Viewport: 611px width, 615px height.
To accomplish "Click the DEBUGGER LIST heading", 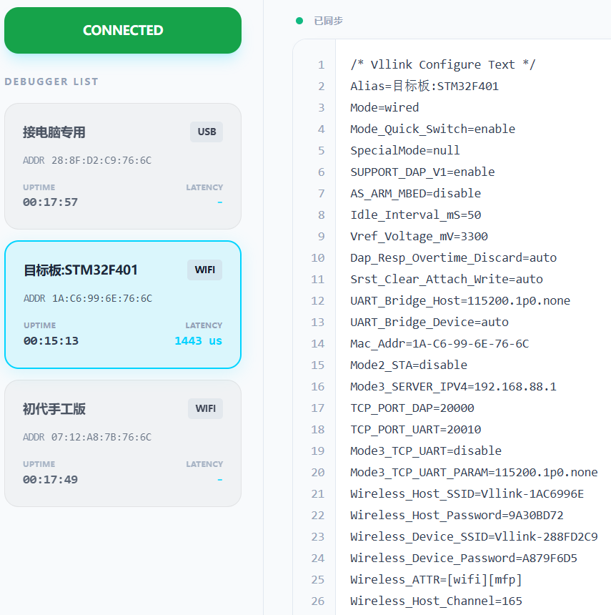I will click(51, 82).
